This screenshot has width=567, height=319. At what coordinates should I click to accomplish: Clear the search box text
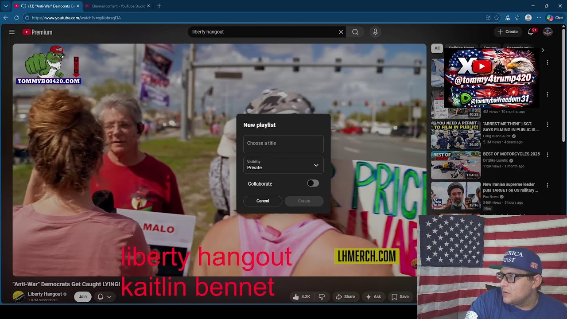point(341,32)
